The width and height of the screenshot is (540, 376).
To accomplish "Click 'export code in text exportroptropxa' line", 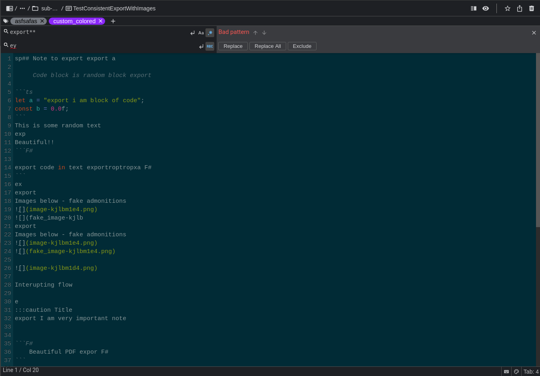I will pos(83,168).
